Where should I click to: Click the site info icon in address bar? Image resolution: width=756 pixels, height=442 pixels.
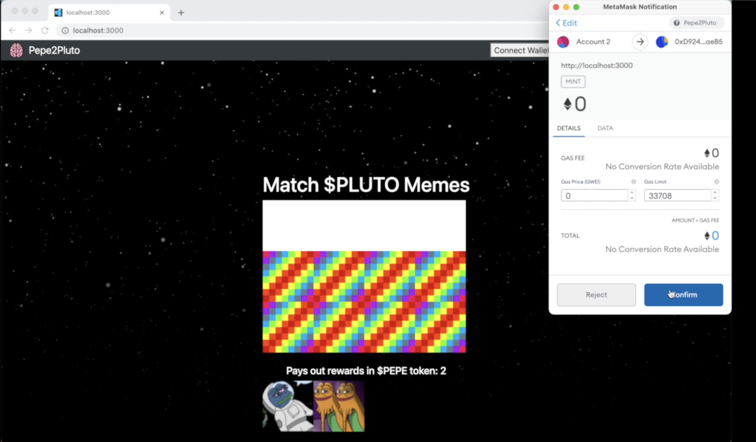pyautogui.click(x=65, y=30)
